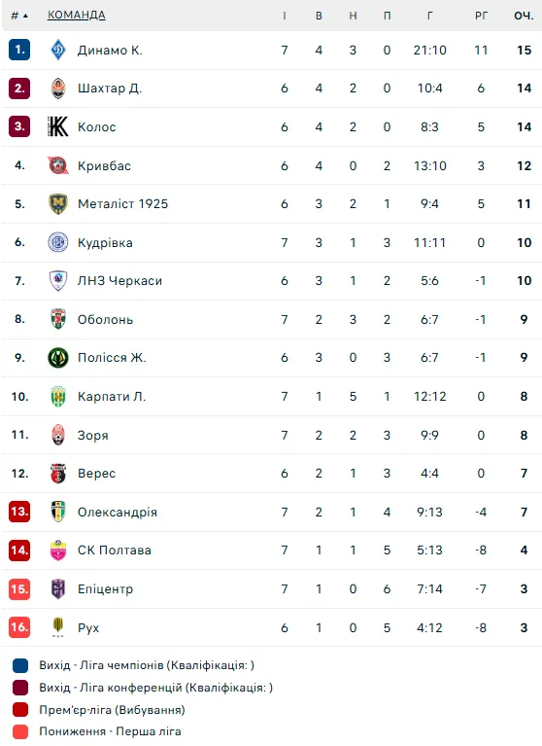Click the РГ goal difference header

[x=481, y=16]
